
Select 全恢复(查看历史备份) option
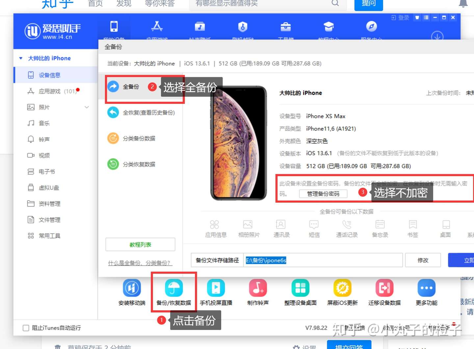[x=141, y=112]
